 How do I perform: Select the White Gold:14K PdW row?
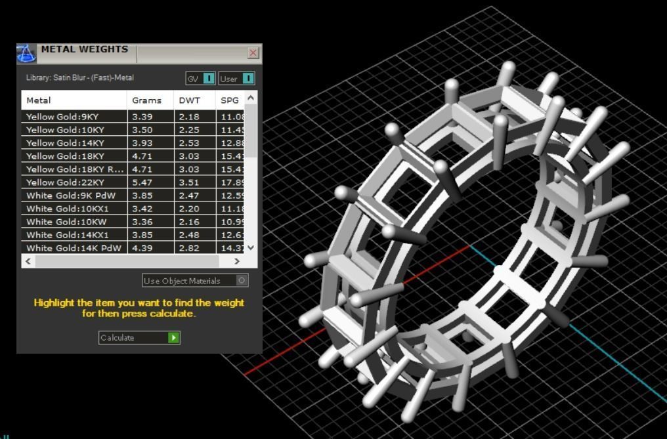click(x=133, y=248)
